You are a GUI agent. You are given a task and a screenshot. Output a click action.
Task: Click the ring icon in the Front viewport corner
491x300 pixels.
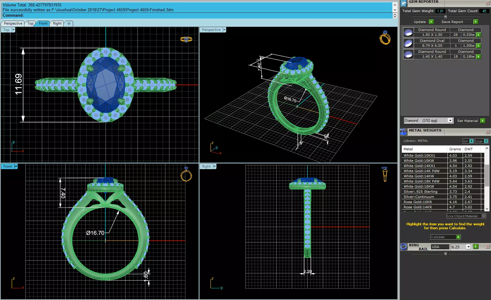coord(186,174)
